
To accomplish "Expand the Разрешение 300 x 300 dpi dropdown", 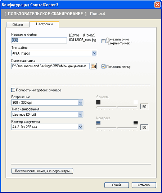I will click(80, 102).
